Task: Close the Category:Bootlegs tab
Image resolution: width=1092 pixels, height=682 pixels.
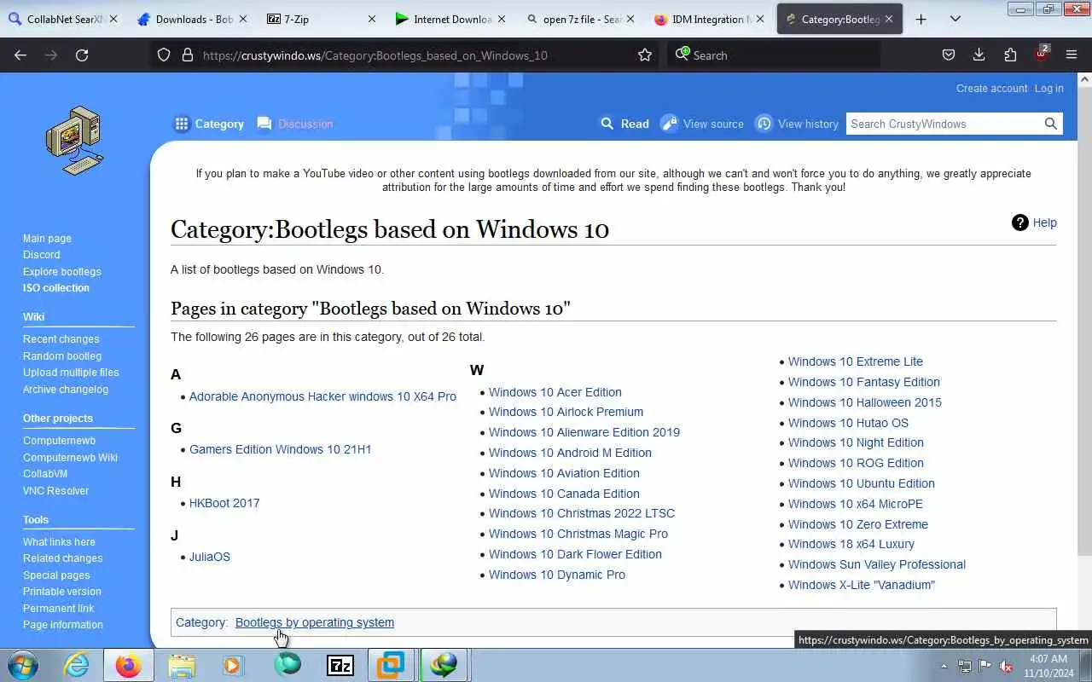Action: [889, 19]
